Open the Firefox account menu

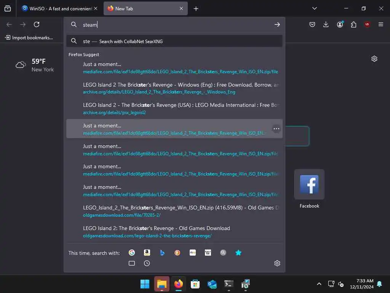tap(340, 24)
